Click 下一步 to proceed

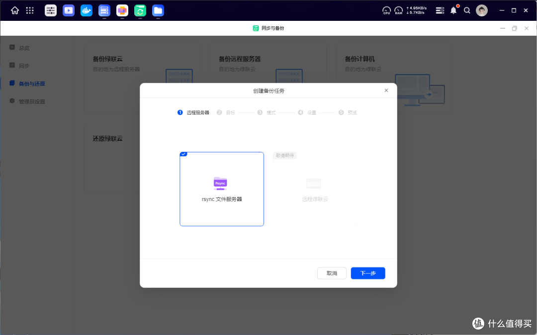pos(368,273)
